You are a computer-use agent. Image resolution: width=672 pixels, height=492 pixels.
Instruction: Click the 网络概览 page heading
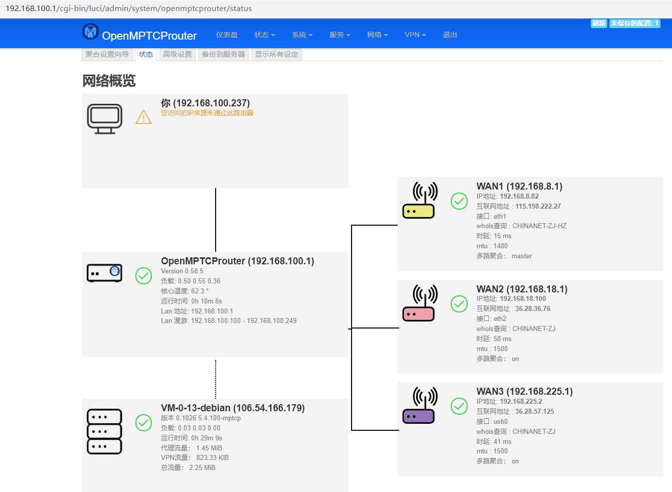109,81
